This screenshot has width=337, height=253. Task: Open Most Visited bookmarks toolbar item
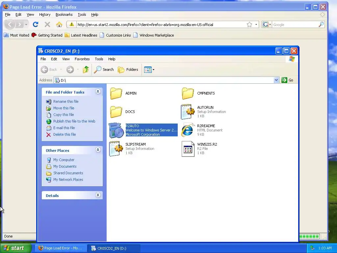click(x=16, y=35)
